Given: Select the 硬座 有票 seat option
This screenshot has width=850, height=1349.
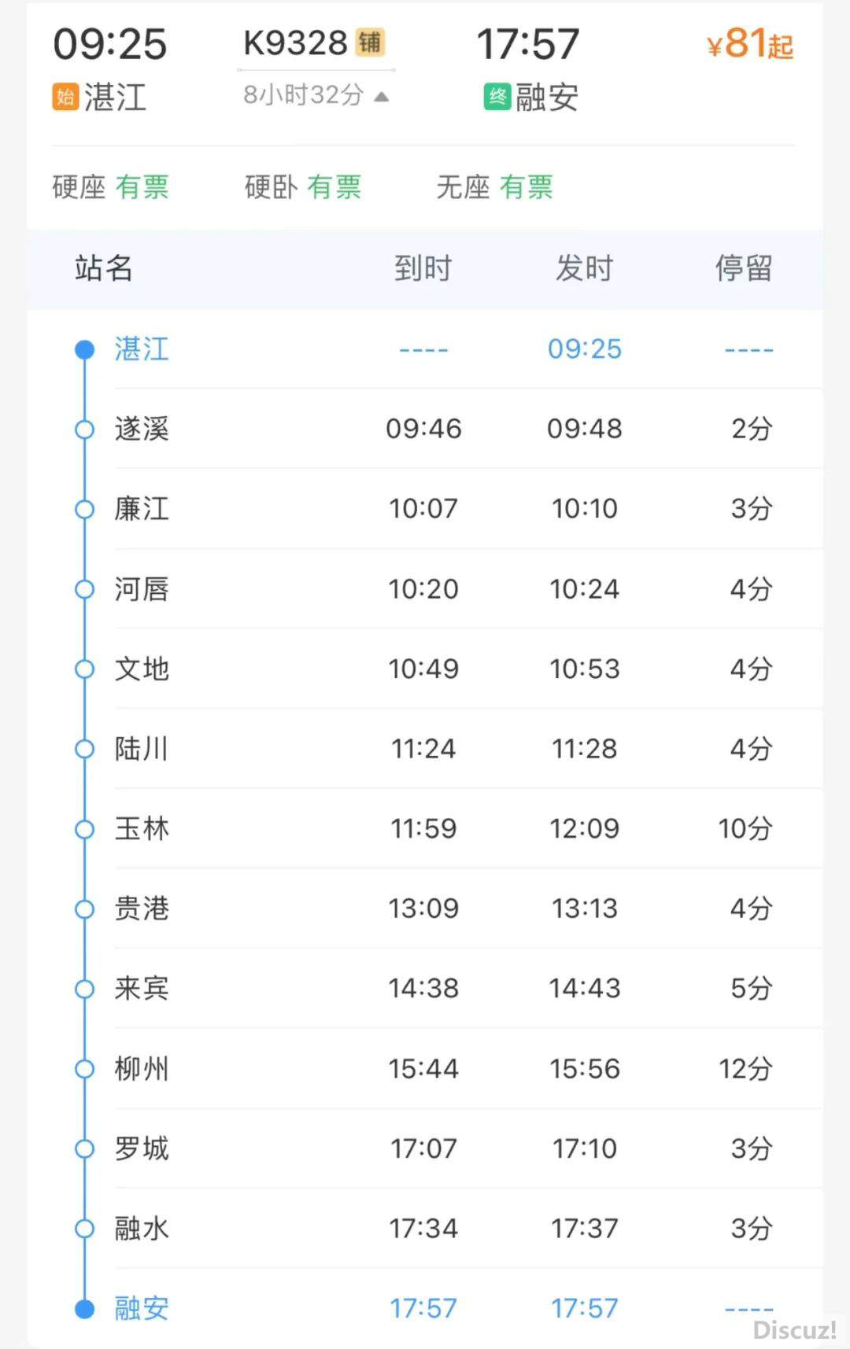Looking at the screenshot, I should pyautogui.click(x=111, y=187).
